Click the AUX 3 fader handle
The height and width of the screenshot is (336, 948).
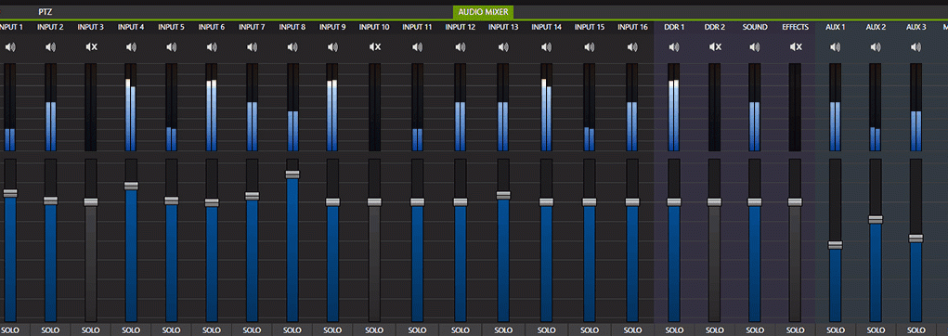[916, 239]
